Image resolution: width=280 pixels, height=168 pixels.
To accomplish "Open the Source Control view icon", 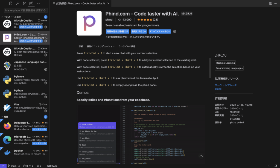I will tap(24, 3).
